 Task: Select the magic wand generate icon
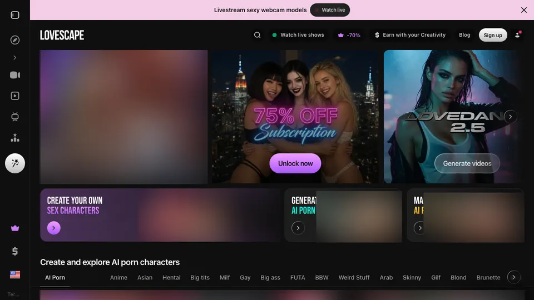click(x=15, y=163)
